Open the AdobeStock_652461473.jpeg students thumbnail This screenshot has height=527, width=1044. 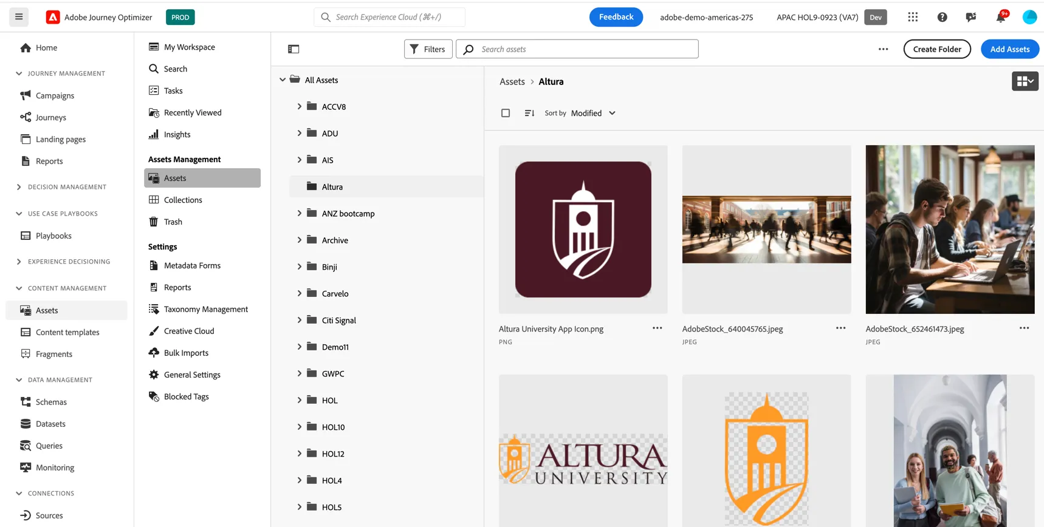pyautogui.click(x=950, y=229)
